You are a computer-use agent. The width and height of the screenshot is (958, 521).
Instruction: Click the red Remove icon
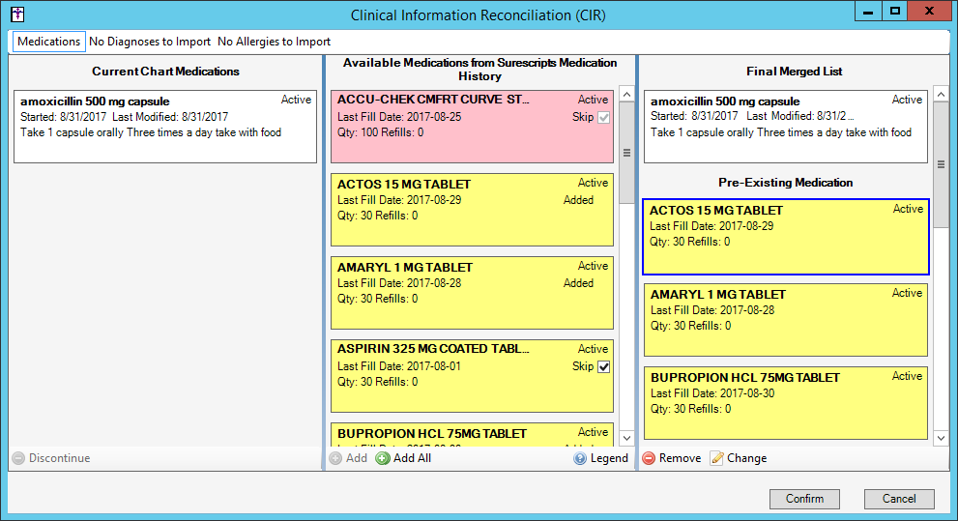649,458
